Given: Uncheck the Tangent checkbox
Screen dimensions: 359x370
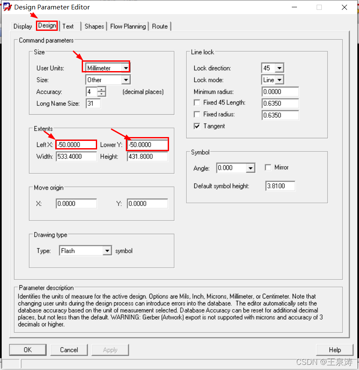Looking at the screenshot, I should 197,126.
